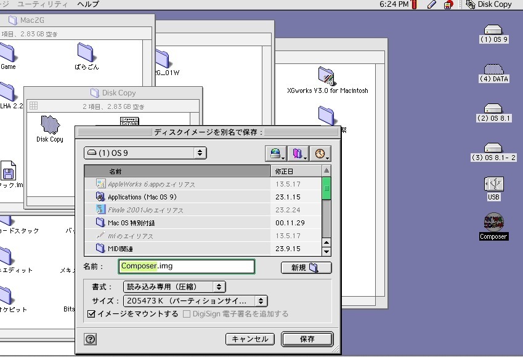This screenshot has width=523, height=357.
Task: Click the 23.9.15 date cell
Action: pos(288,249)
